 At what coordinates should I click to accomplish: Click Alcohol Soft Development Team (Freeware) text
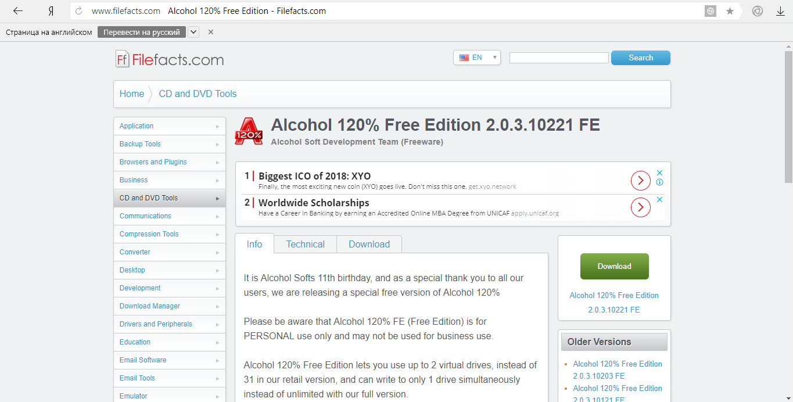pos(357,142)
